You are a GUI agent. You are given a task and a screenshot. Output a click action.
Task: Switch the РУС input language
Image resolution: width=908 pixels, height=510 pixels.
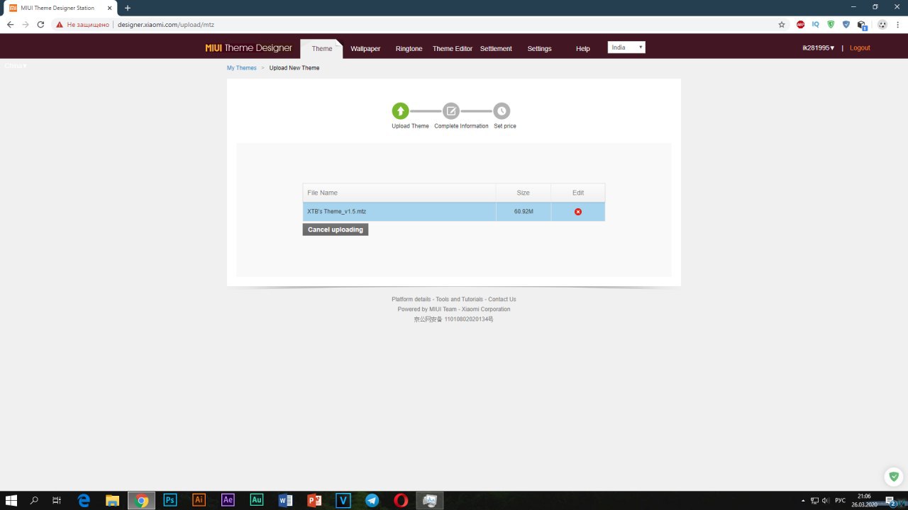click(x=841, y=500)
